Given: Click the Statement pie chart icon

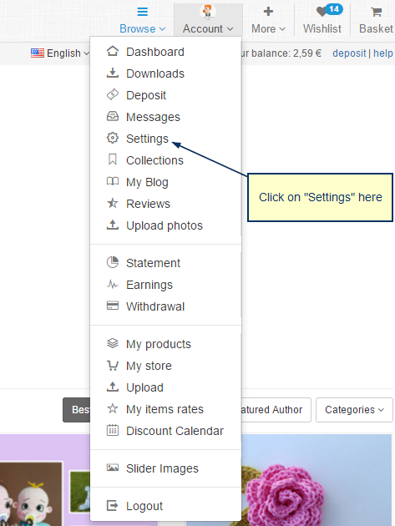Looking at the screenshot, I should point(113,262).
